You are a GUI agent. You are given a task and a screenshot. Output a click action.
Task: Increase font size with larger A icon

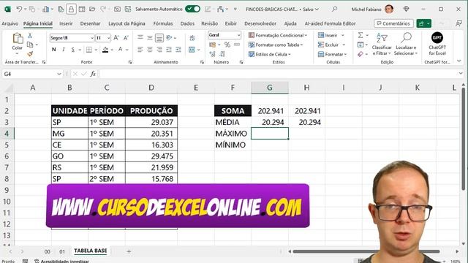(x=116, y=38)
